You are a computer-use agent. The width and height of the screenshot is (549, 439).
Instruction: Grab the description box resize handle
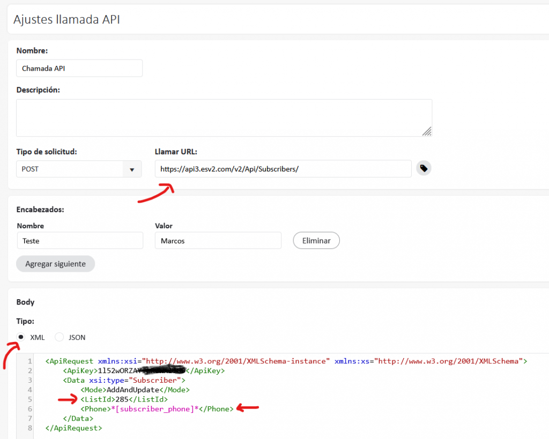pyautogui.click(x=427, y=131)
